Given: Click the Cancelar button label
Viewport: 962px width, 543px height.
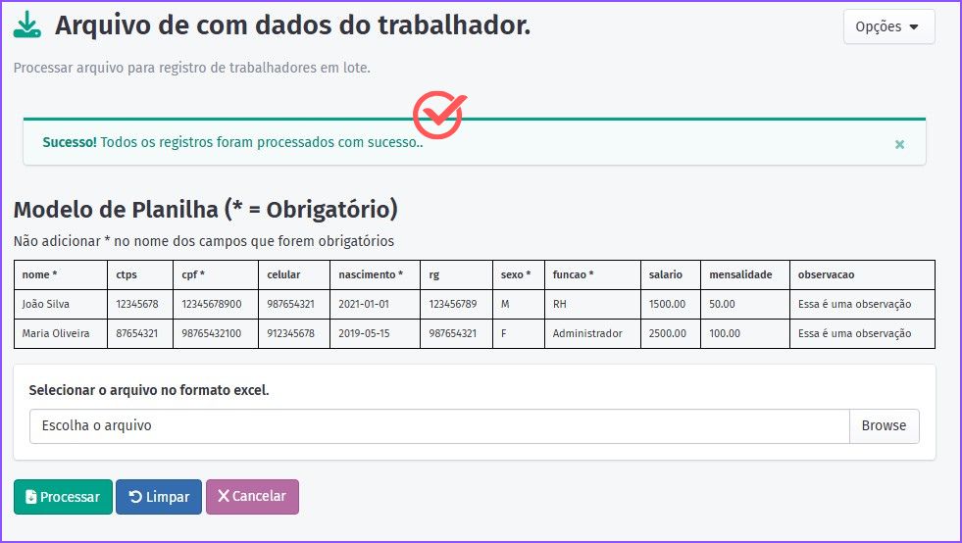Looking at the screenshot, I should point(259,497).
